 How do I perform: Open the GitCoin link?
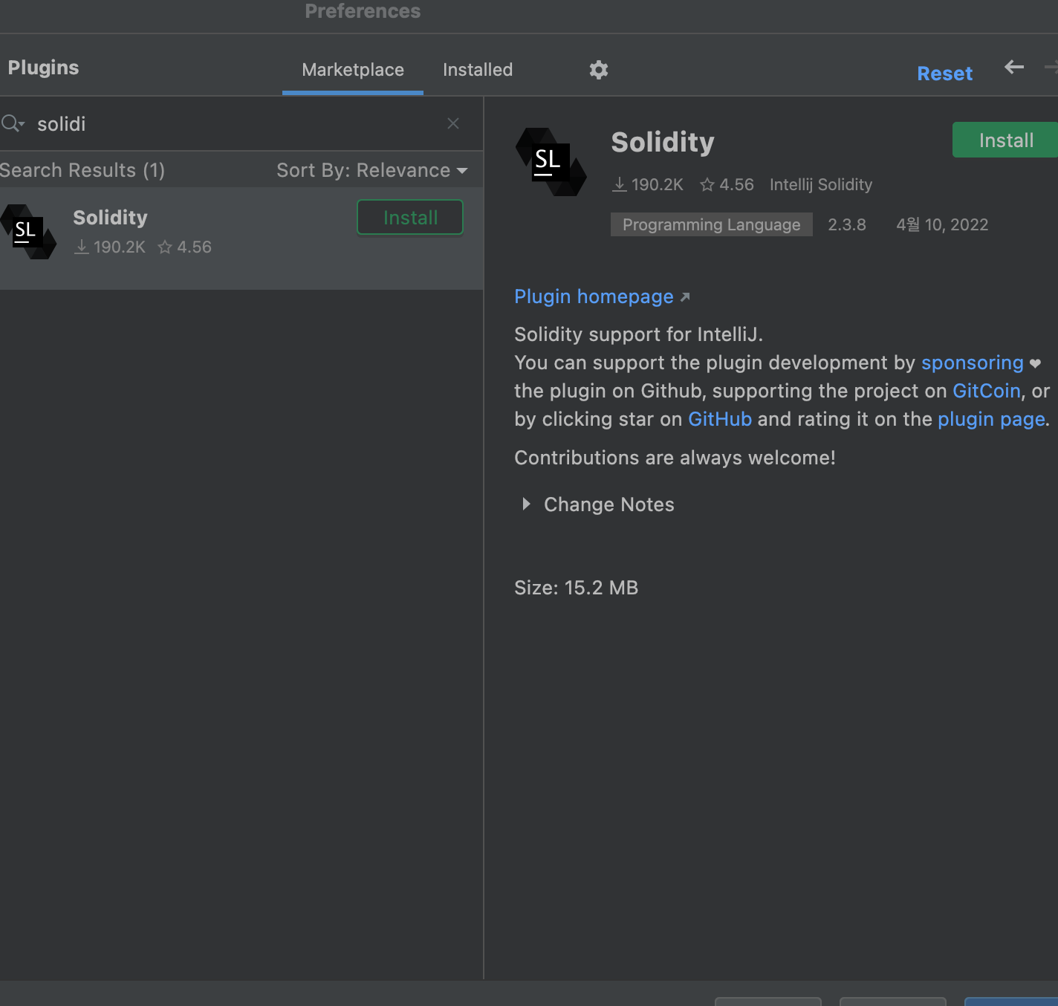point(987,391)
